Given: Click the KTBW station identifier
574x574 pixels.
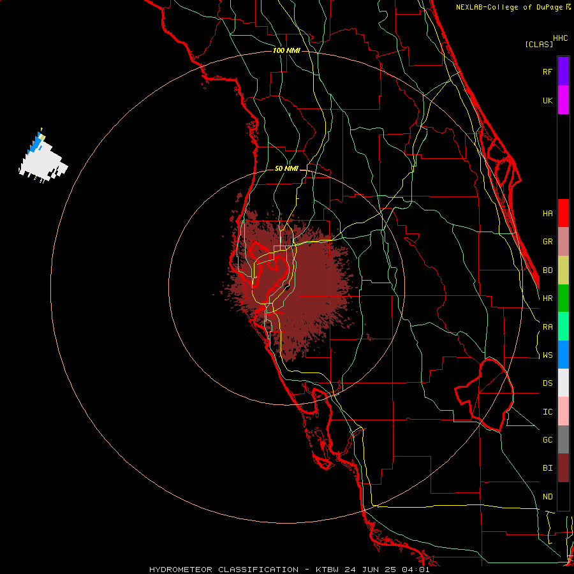Looking at the screenshot, I should 327,570.
